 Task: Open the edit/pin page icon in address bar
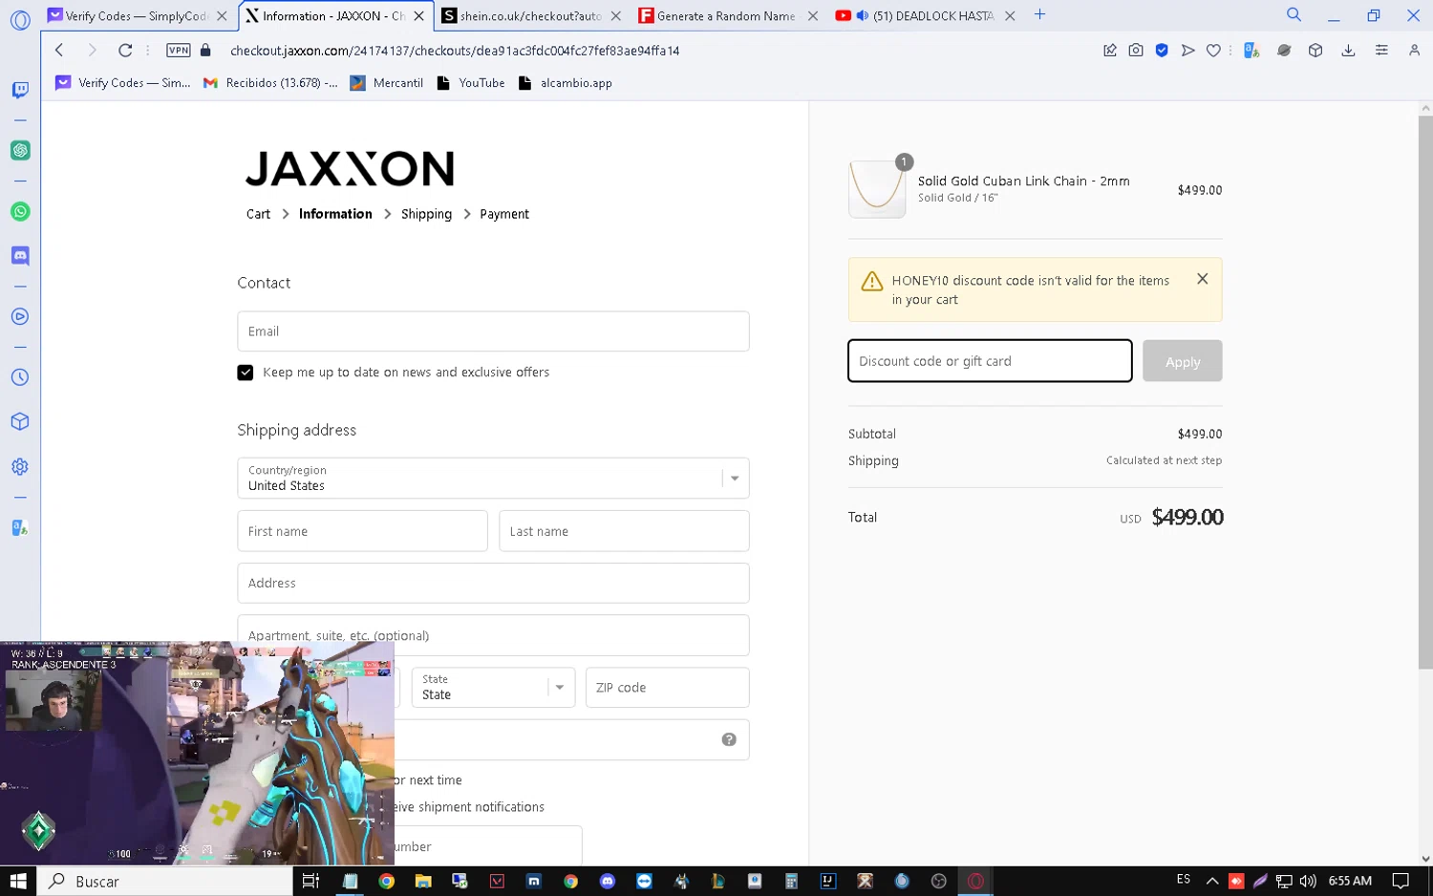pyautogui.click(x=1110, y=51)
